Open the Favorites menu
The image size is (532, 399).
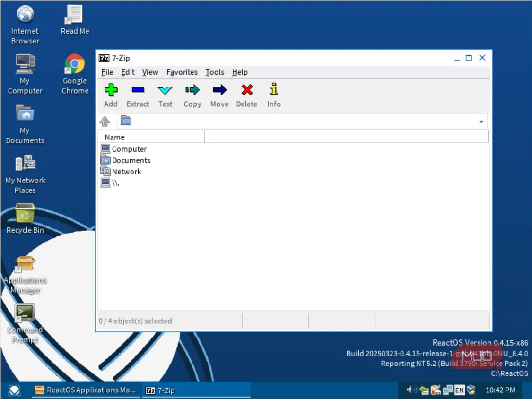point(182,72)
